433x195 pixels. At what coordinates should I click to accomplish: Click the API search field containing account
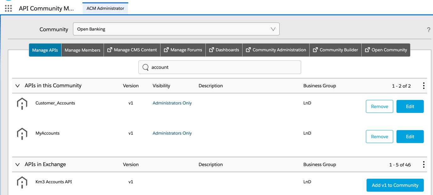219,67
